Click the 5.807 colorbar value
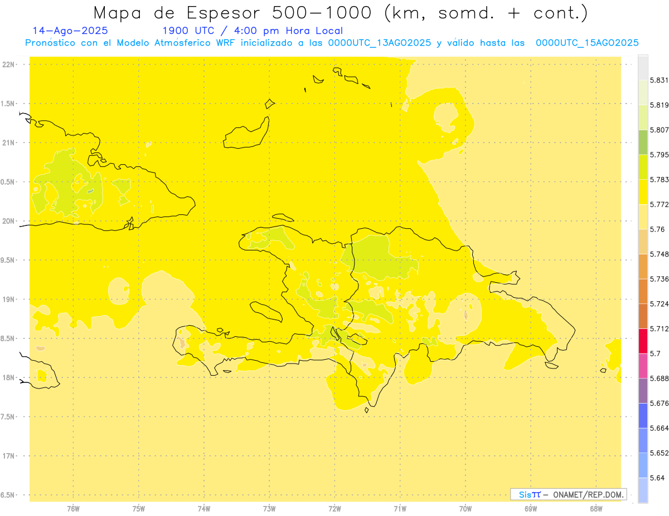Viewport: 669px width, 516px height. 660,130
